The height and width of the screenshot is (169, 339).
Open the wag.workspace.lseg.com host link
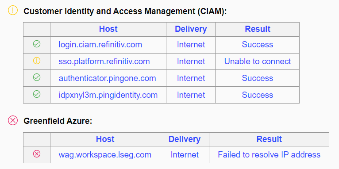105,155
